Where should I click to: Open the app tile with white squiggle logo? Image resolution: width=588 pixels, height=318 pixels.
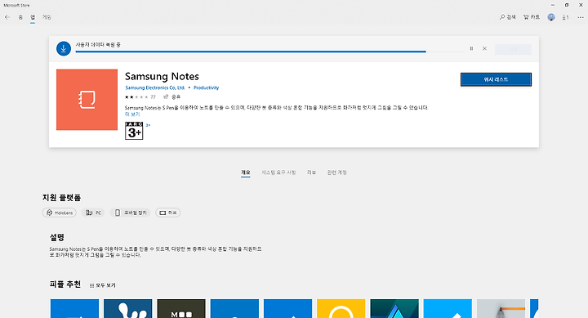(x=128, y=309)
